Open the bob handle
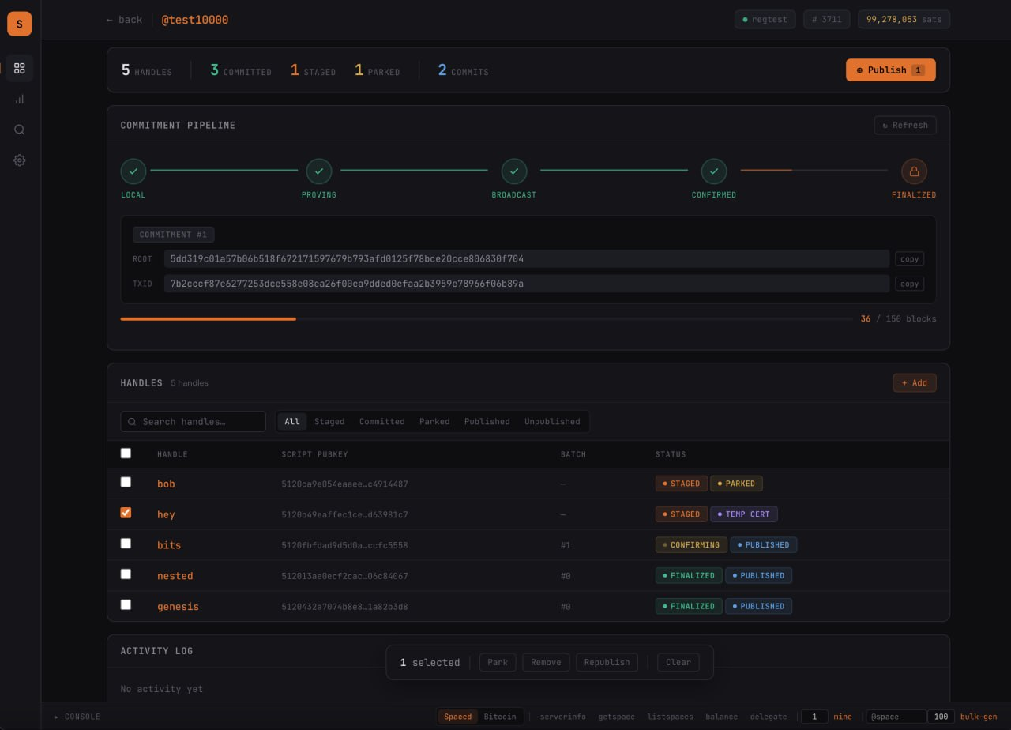 point(166,484)
